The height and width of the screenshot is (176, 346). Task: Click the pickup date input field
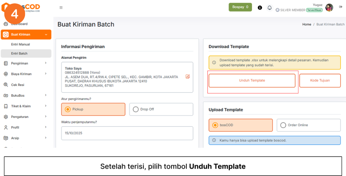pos(127,133)
